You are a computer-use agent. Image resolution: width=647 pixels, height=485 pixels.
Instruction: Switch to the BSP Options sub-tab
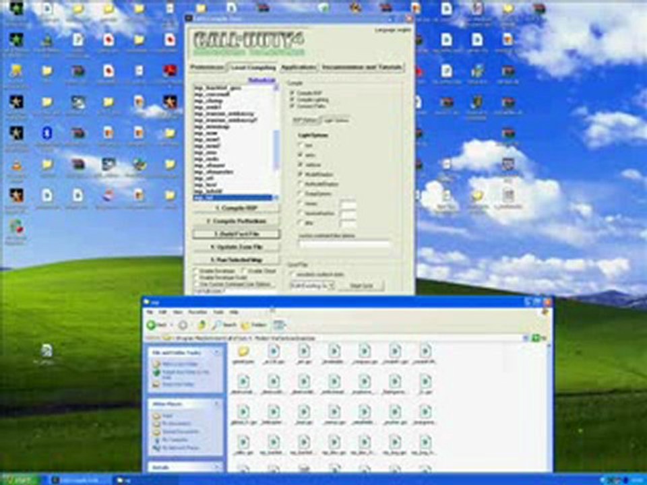(305, 121)
